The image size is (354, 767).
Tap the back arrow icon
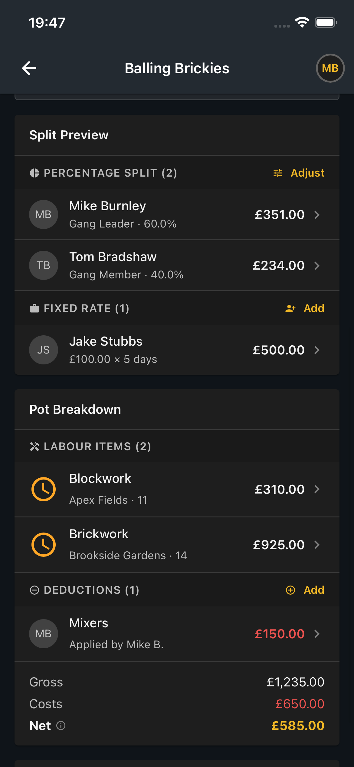tap(29, 68)
